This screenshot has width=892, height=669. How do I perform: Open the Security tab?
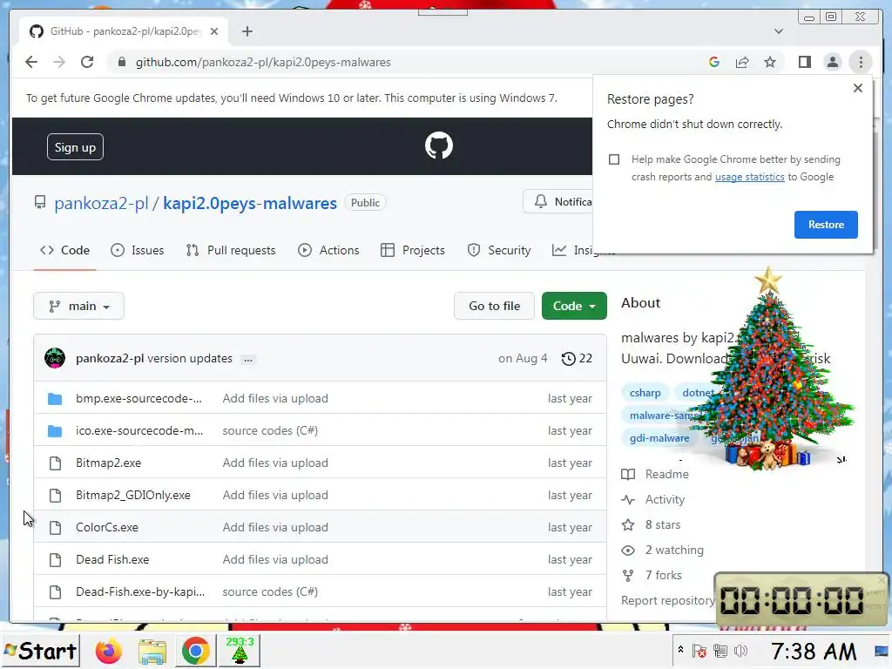(499, 250)
